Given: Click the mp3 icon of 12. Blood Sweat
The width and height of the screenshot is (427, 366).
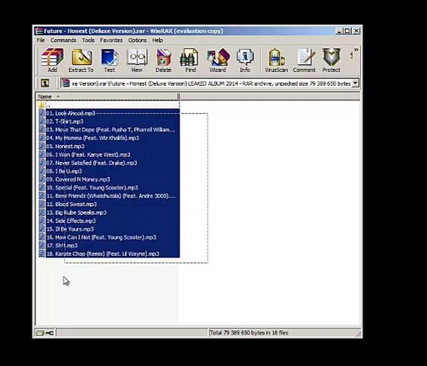Looking at the screenshot, I should 42,204.
